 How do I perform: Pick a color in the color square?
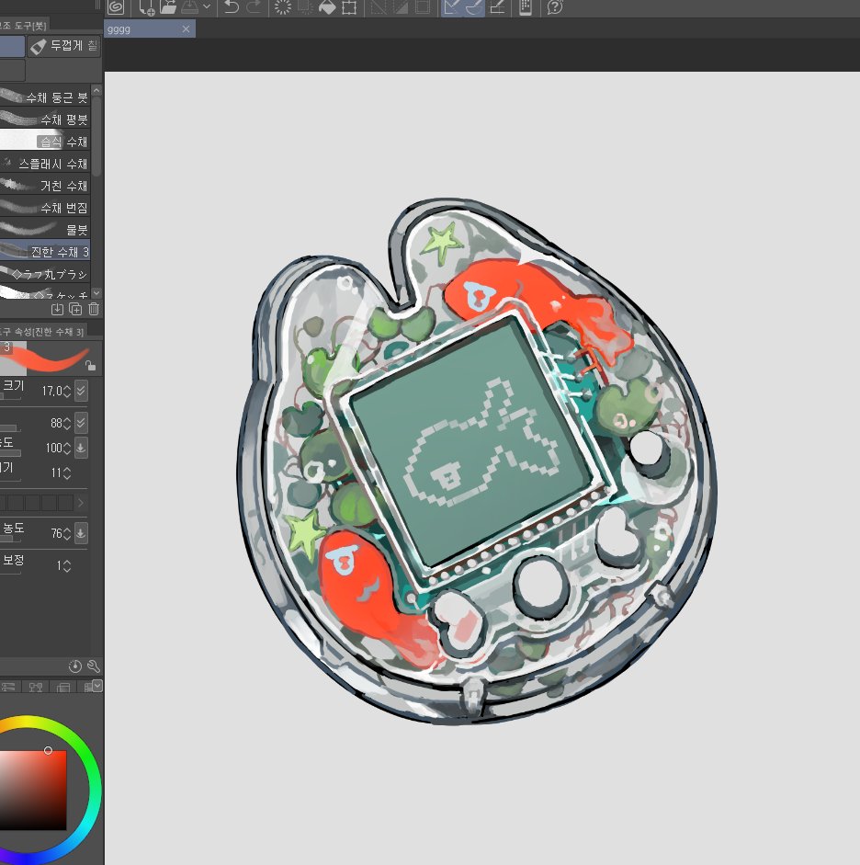point(33,790)
